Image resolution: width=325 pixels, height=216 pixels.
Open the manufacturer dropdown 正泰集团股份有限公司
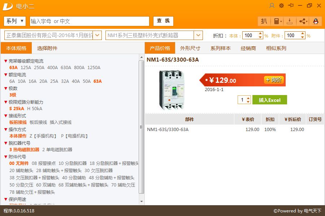pyautogui.click(x=97, y=35)
